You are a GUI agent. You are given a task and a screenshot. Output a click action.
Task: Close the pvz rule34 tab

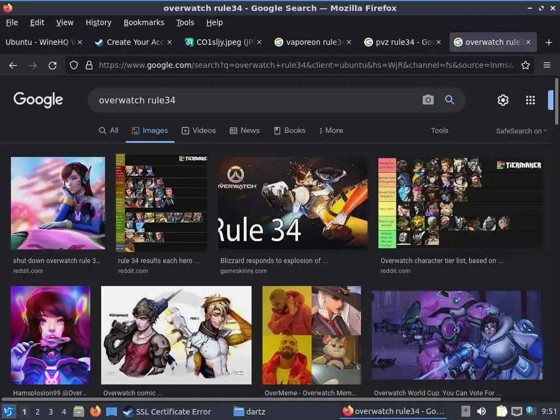pos(439,42)
